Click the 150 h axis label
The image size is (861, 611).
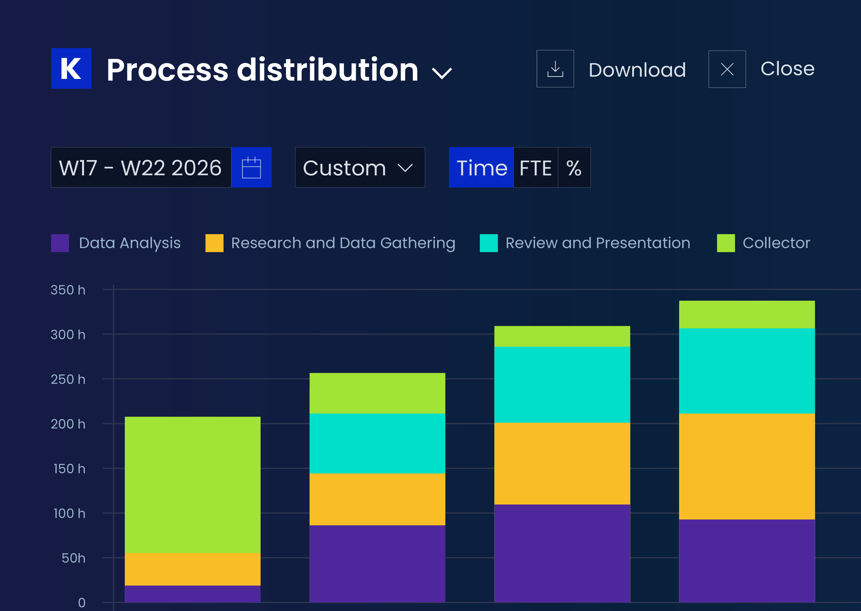[x=69, y=469]
